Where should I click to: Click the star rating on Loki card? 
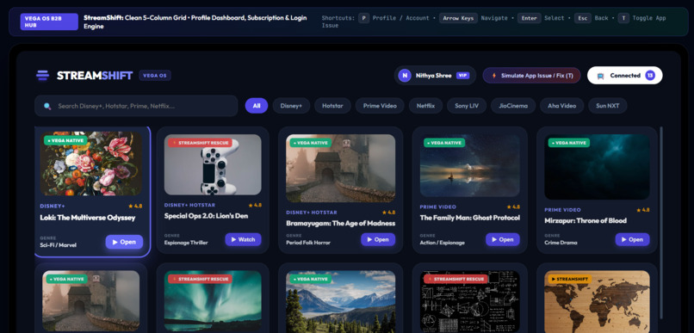[135, 206]
